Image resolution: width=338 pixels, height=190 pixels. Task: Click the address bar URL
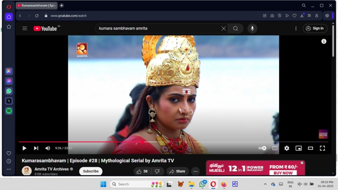point(69,16)
